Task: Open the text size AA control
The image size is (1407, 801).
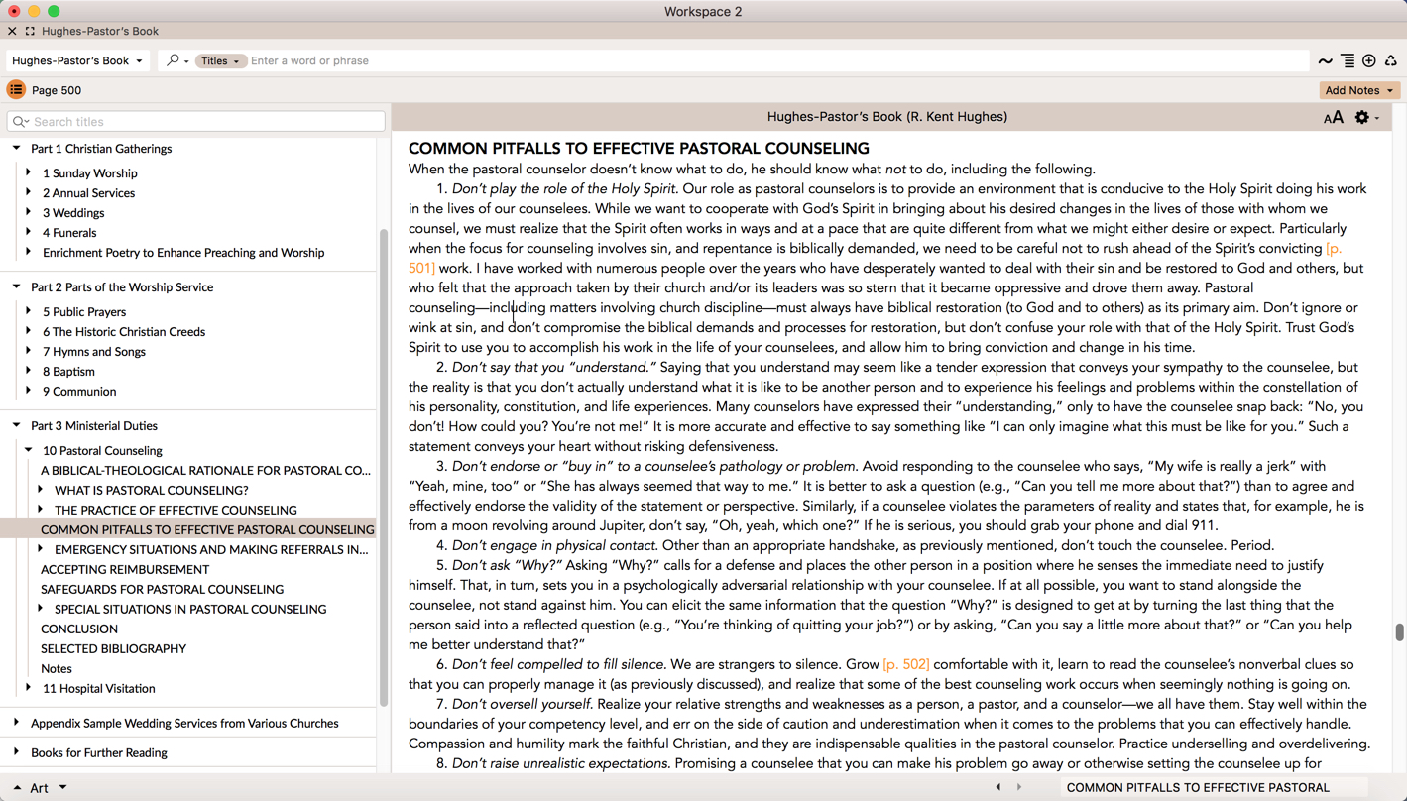Action: pyautogui.click(x=1333, y=118)
